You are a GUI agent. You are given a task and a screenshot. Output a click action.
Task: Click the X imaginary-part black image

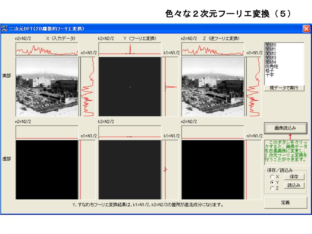click(47, 170)
